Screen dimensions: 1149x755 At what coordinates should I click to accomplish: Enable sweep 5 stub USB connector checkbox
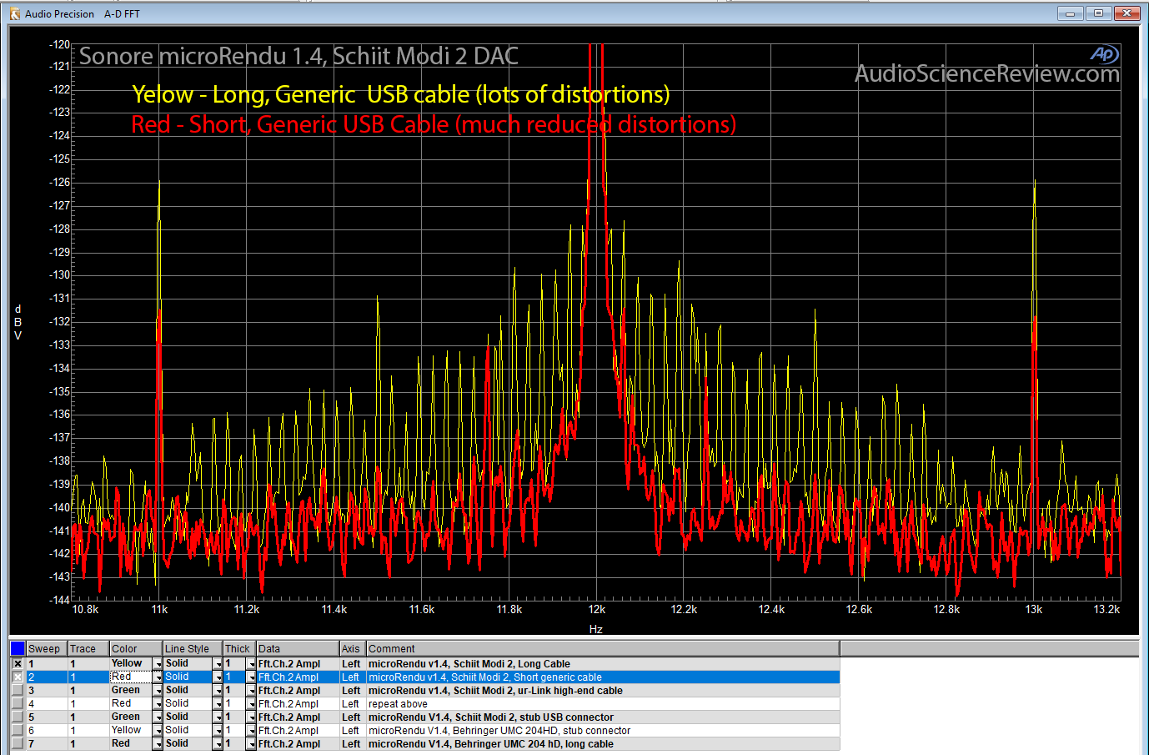18,717
